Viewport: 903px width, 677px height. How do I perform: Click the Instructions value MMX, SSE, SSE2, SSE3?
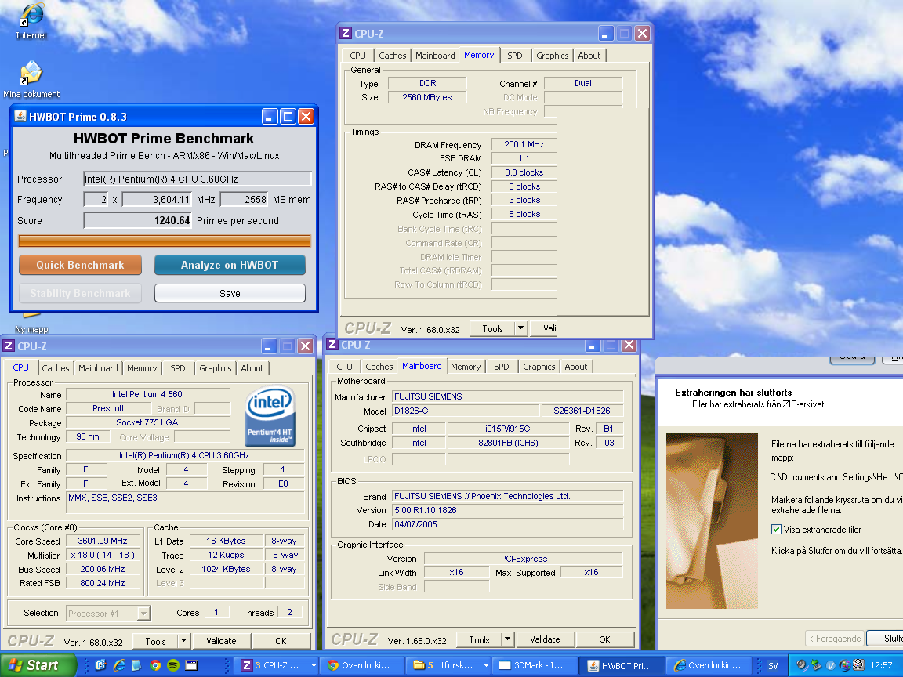coord(186,502)
